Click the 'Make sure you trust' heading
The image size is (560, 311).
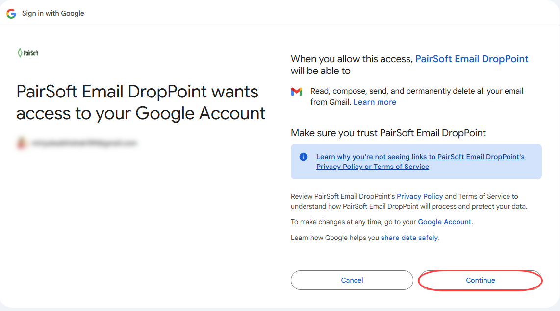pyautogui.click(x=388, y=133)
